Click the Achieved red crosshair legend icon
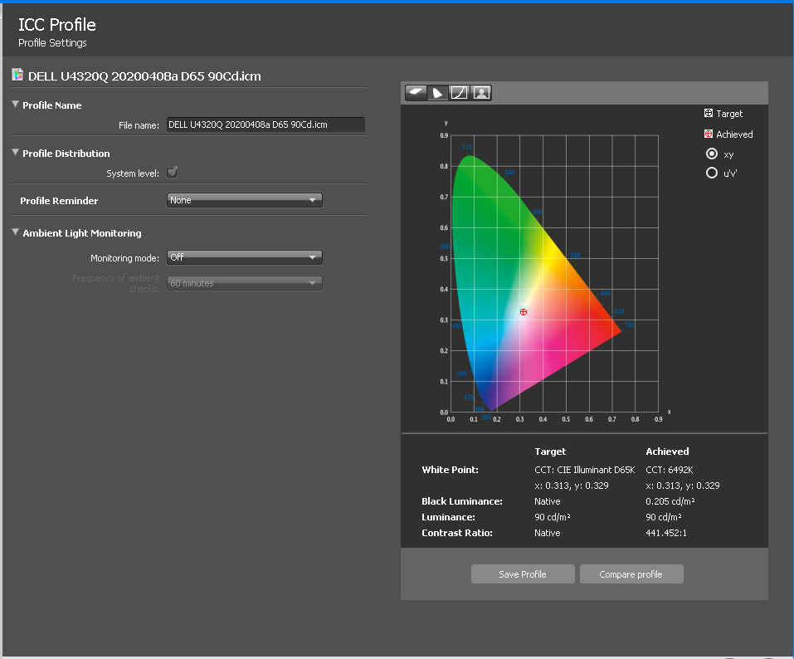This screenshot has height=659, width=794. tap(709, 134)
